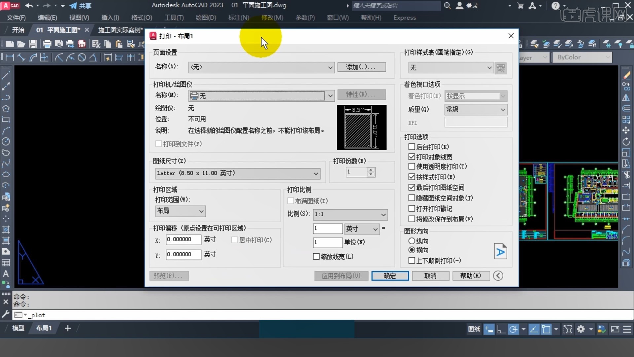Image resolution: width=634 pixels, height=357 pixels.
Task: Toggle Plot paperspace last checkbox
Action: point(412,187)
